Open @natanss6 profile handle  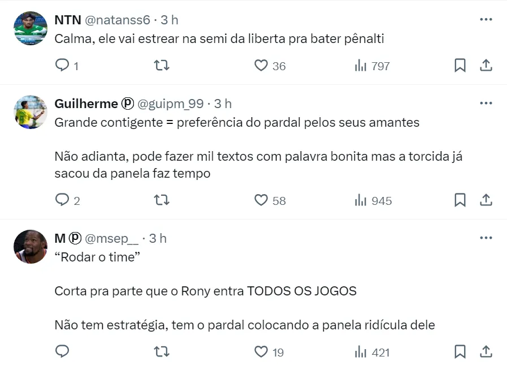tap(118, 20)
